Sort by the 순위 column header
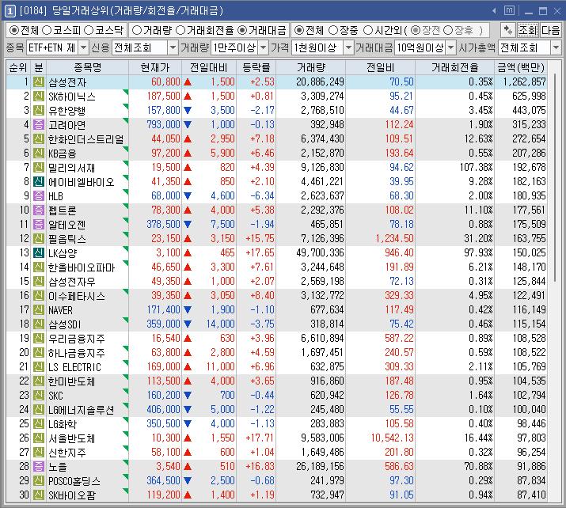The height and width of the screenshot is (508, 566). pos(18,67)
